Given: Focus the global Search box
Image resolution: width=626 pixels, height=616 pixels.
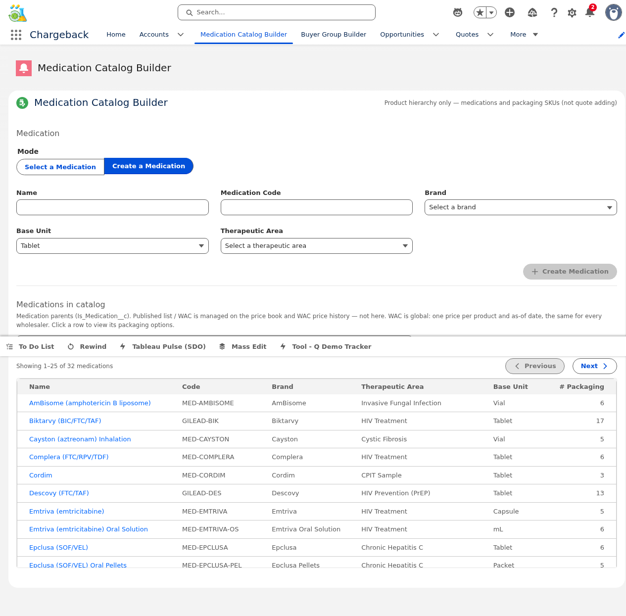Looking at the screenshot, I should tap(277, 12).
